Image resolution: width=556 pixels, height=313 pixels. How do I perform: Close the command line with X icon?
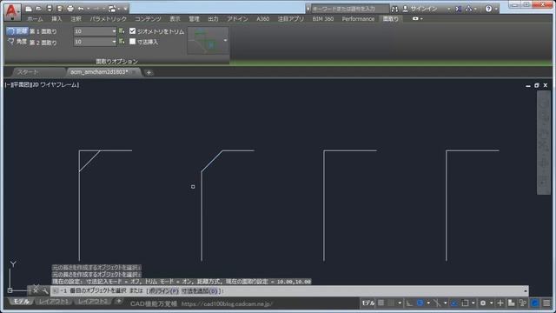[36, 290]
